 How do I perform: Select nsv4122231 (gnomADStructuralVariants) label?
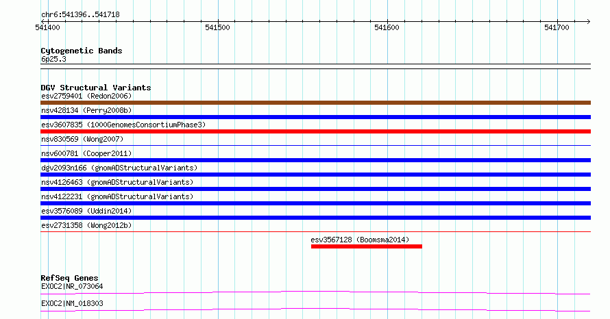(x=117, y=196)
